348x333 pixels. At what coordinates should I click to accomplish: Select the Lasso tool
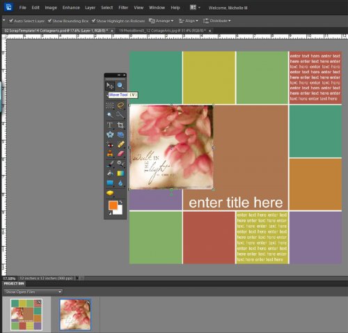pyautogui.click(x=120, y=105)
